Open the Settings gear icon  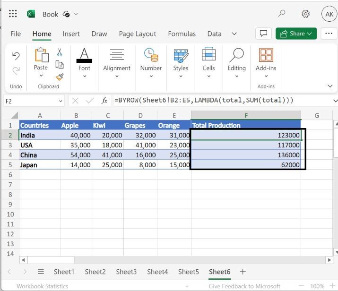click(306, 14)
